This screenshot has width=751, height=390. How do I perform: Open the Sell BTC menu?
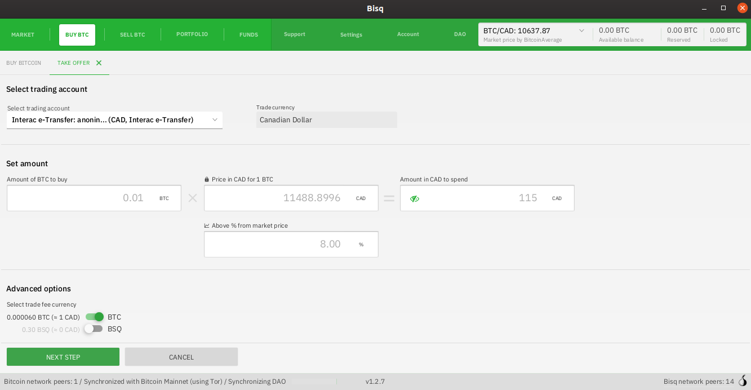132,35
